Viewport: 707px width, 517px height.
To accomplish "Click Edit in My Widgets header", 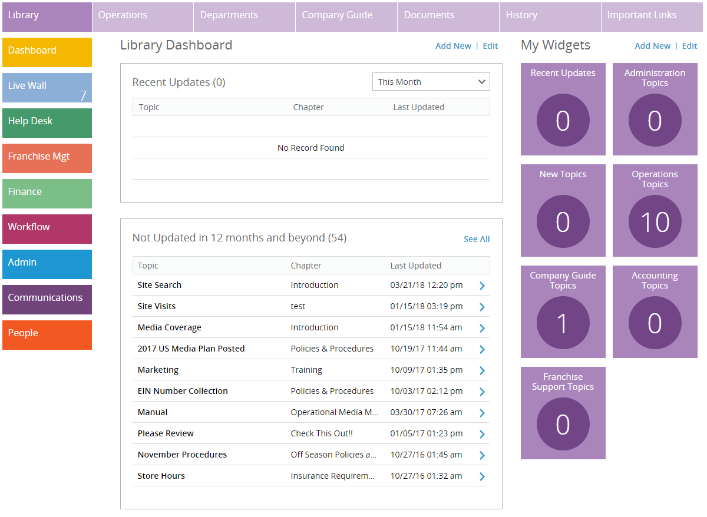I will [x=689, y=46].
